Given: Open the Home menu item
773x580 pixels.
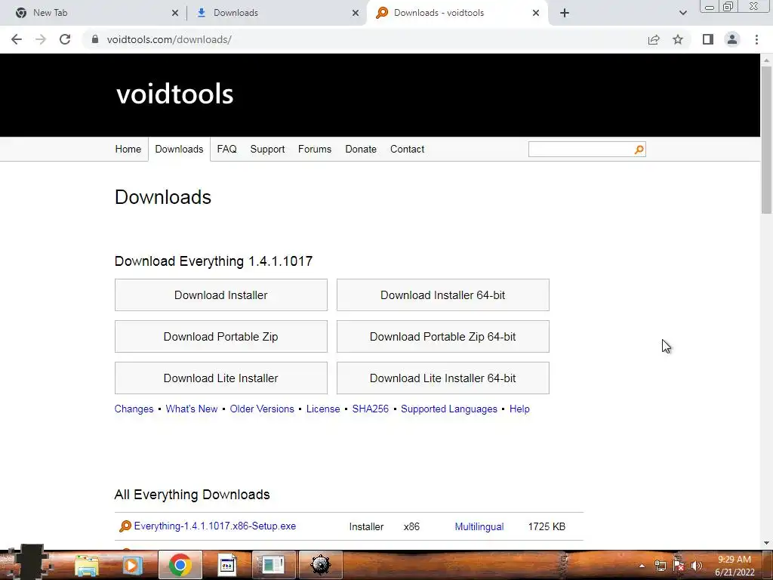Looking at the screenshot, I should (128, 149).
